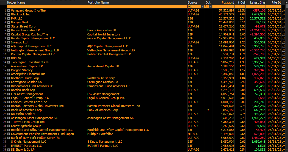Image resolution: width=288 pixels, height=152 pixels.
Task: Click the File Dt column header
Action: tap(276, 2)
